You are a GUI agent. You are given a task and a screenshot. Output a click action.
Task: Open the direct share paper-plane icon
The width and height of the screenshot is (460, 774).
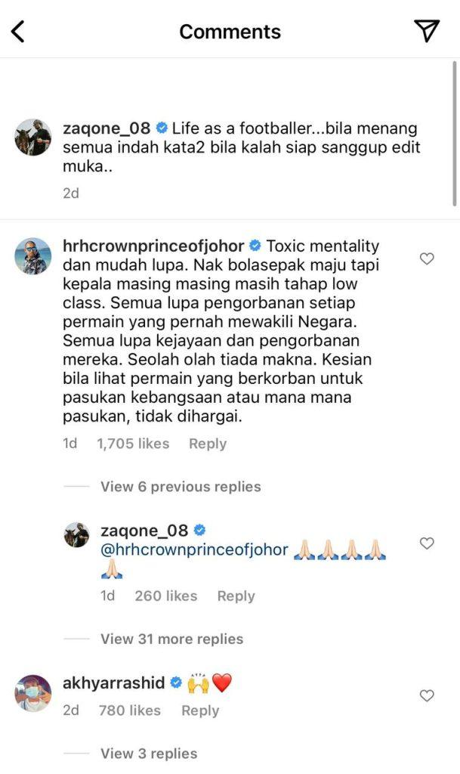427,30
